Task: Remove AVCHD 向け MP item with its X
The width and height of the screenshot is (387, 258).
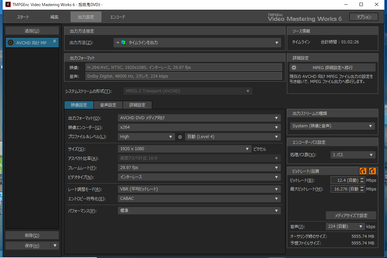Action: pos(54,41)
